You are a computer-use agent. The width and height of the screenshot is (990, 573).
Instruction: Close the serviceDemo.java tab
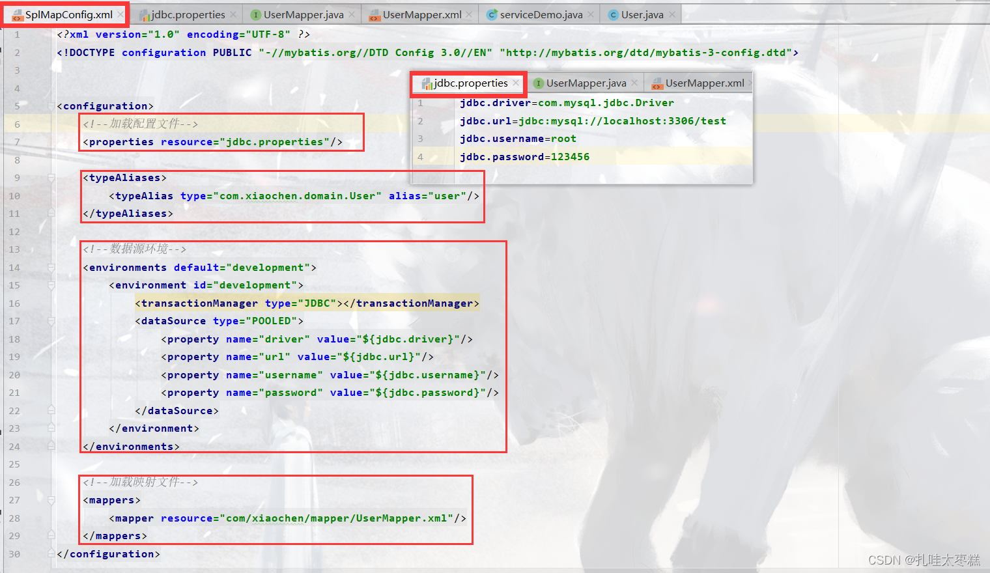tap(591, 14)
